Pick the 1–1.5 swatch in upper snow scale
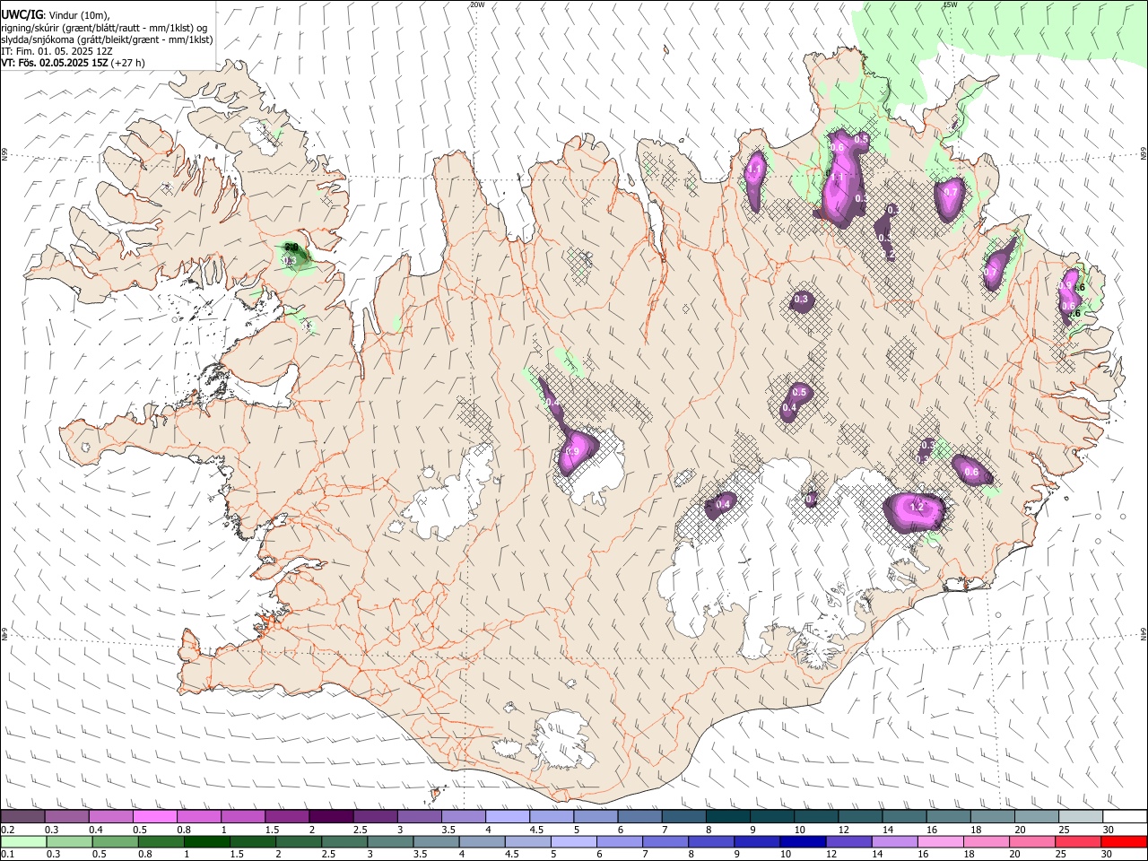This screenshot has width=1148, height=861. point(242,816)
